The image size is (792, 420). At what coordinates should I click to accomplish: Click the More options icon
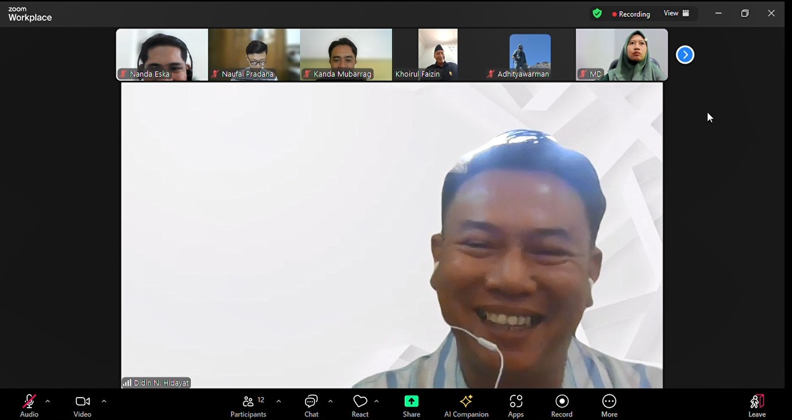pyautogui.click(x=609, y=402)
